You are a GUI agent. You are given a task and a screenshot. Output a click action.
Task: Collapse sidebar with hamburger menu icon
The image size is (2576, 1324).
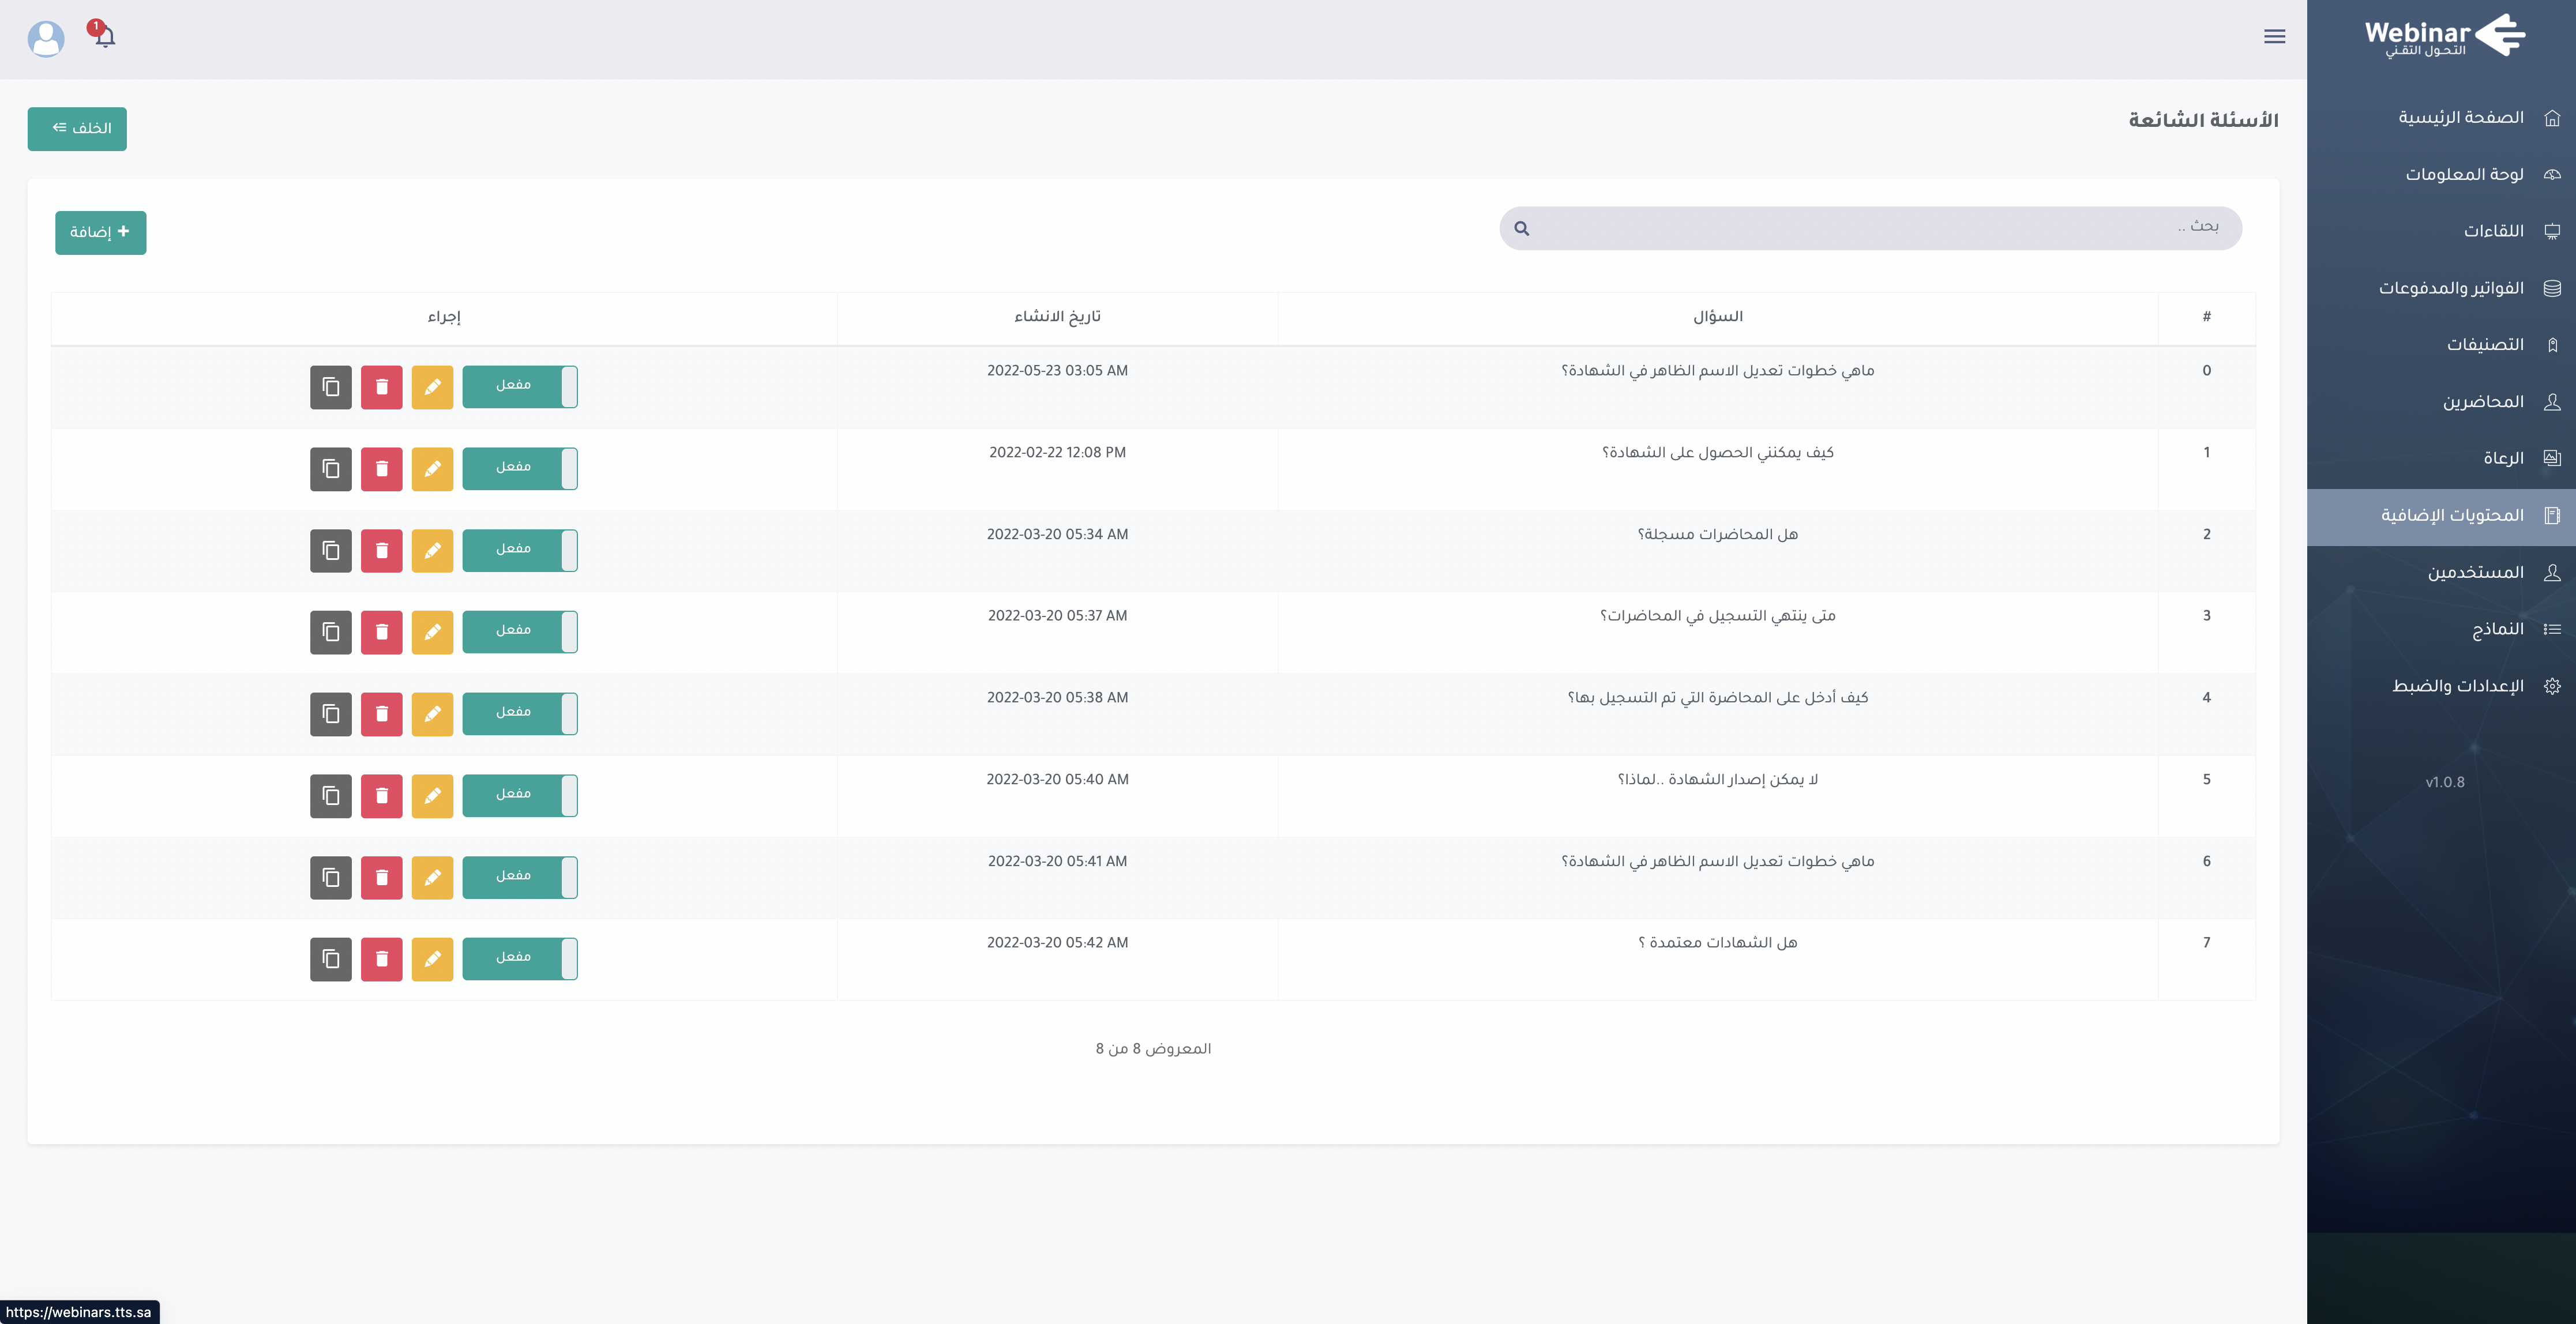click(x=2274, y=37)
